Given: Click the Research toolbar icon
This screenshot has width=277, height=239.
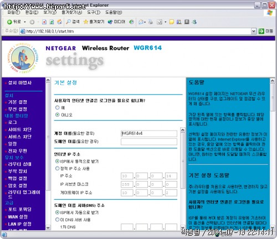Looking at the screenshot, I should click(179, 22).
